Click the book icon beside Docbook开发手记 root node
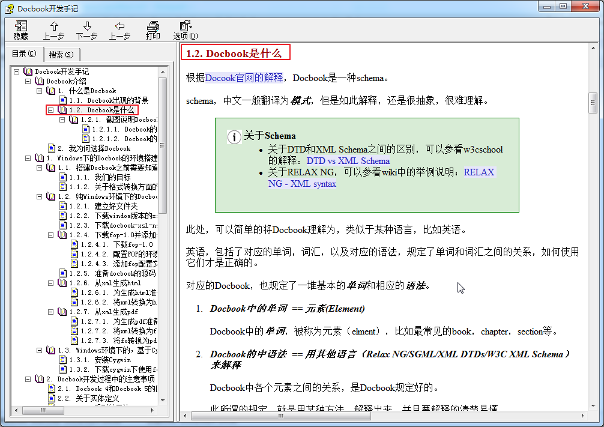Screen dimensions: 604x427 tap(28, 71)
